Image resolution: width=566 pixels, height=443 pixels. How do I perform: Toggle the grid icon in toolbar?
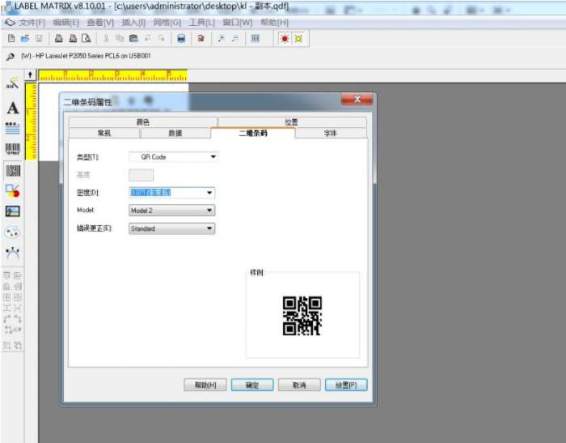point(256,38)
